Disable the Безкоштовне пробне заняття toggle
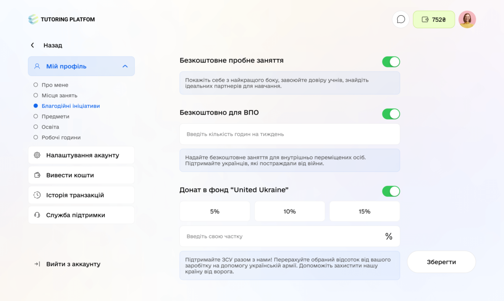This screenshot has height=301, width=504. click(x=391, y=62)
